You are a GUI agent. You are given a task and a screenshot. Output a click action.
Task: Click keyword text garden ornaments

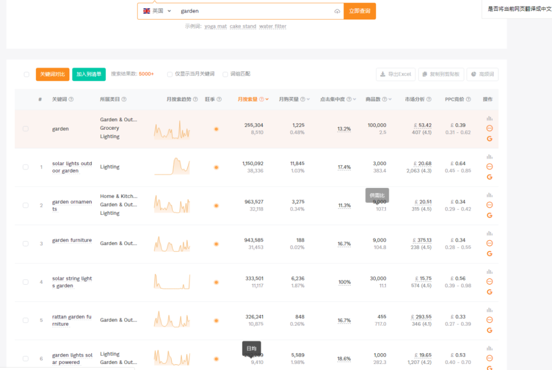point(72,205)
